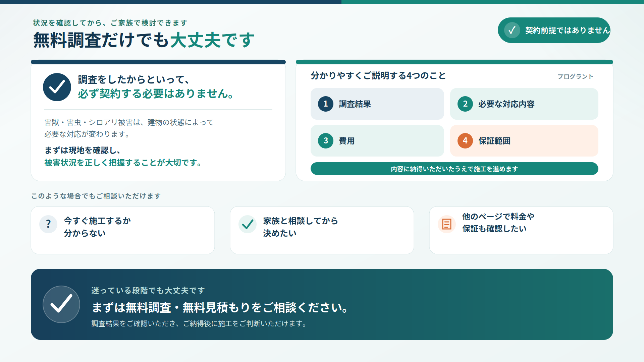
Task: Click the text まずは現地を確認し、
Action: coord(83,150)
